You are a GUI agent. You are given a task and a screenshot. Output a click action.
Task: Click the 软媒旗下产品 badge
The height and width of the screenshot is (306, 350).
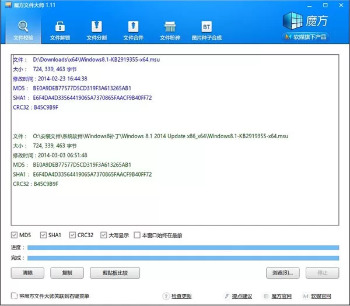306,37
